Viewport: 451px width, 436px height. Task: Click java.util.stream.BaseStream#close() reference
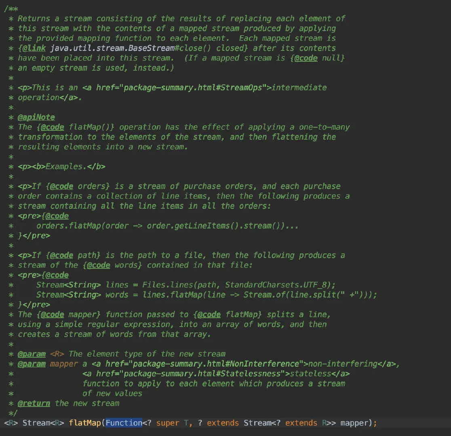131,48
